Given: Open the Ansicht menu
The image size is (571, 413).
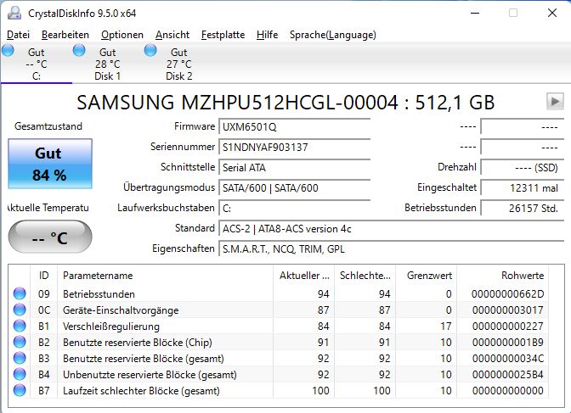Looking at the screenshot, I should [172, 35].
